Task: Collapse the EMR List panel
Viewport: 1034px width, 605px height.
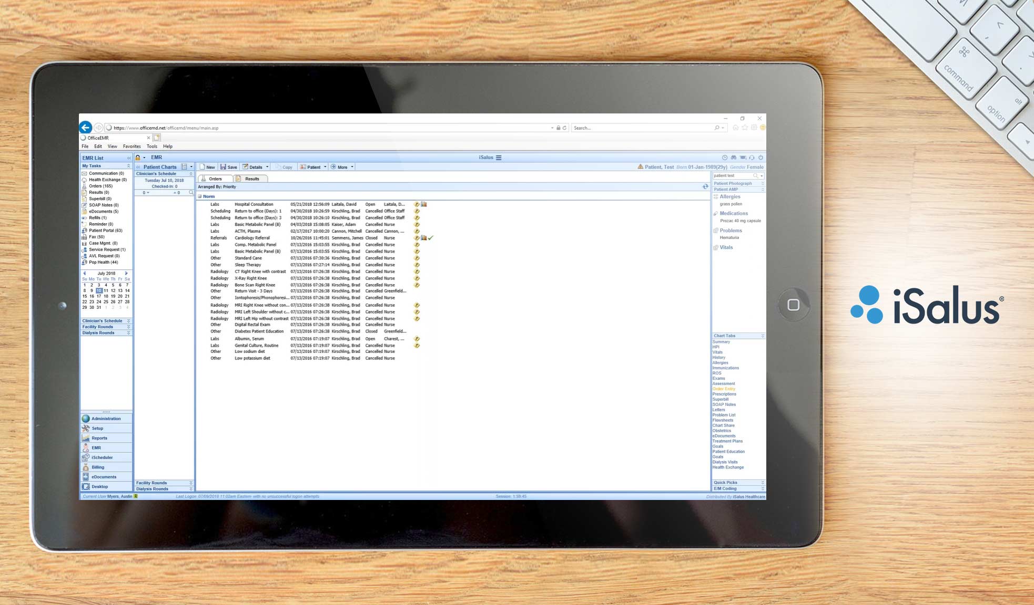Action: click(x=129, y=158)
